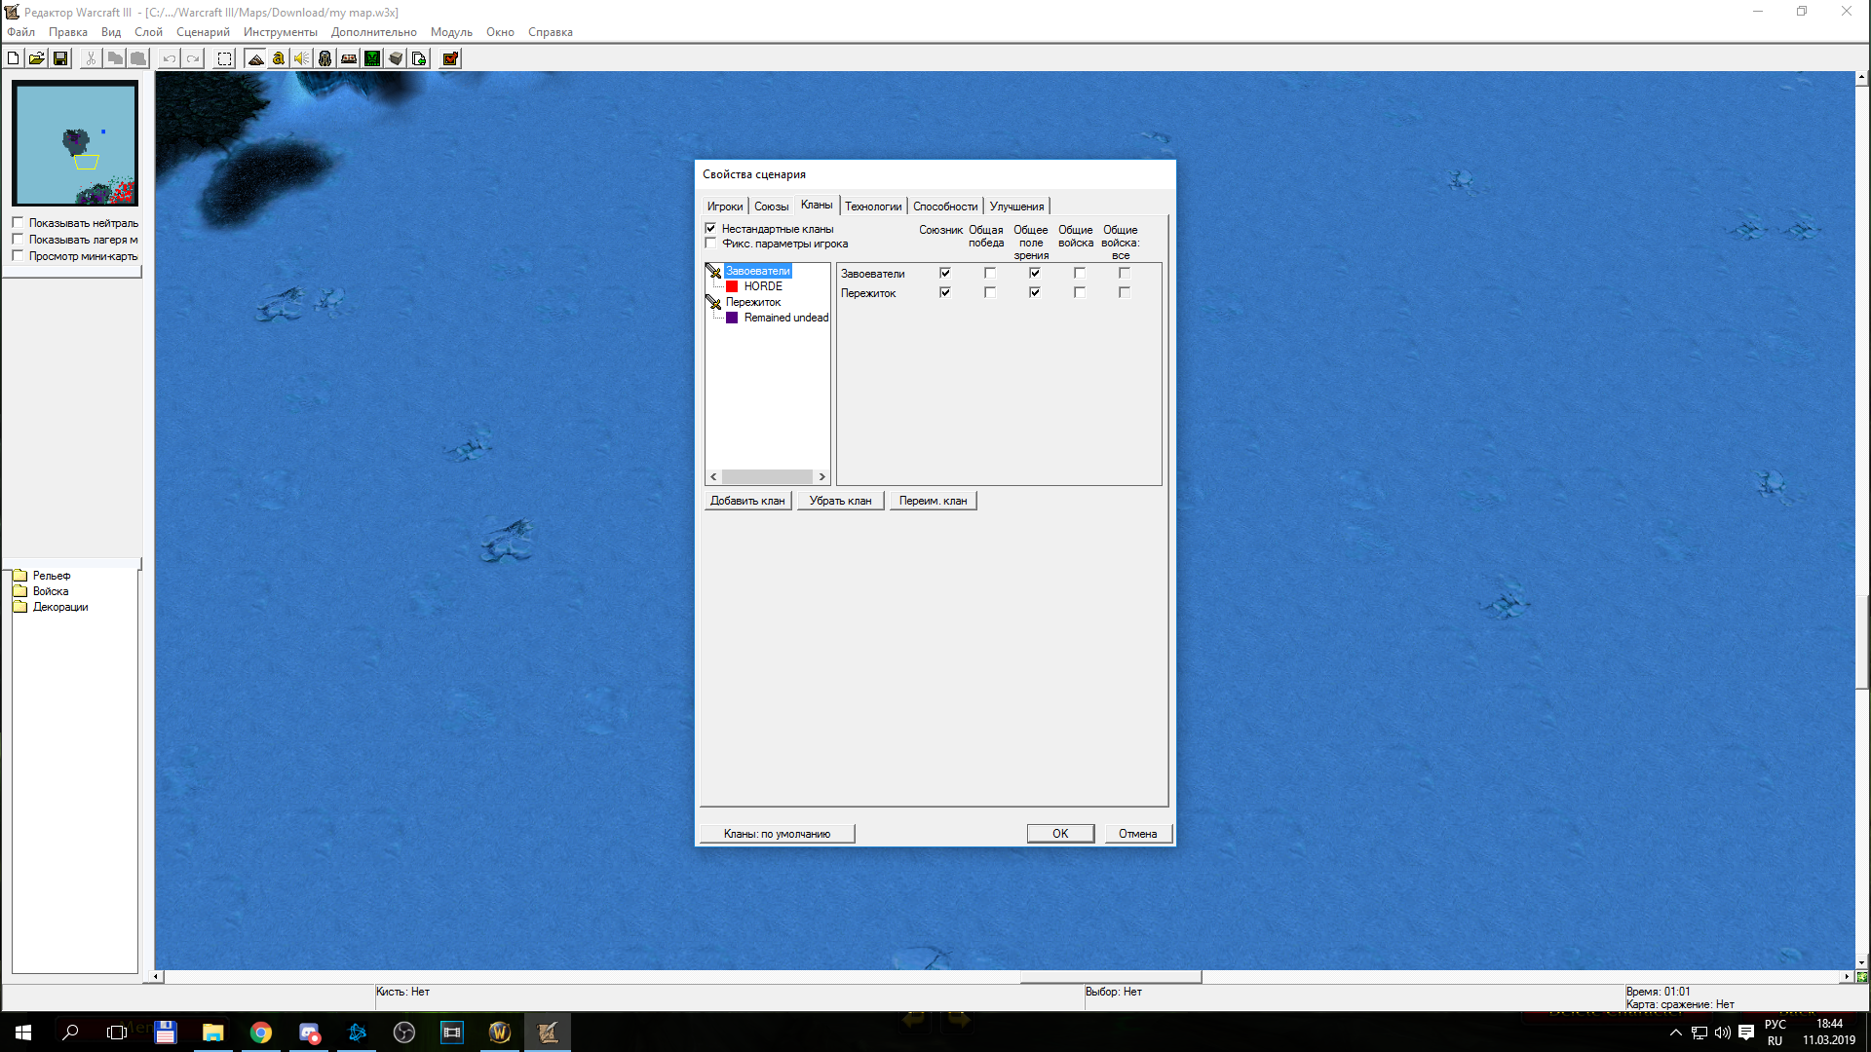The height and width of the screenshot is (1052, 1871).
Task: Switch to the Технологии tab
Action: pos(873,207)
